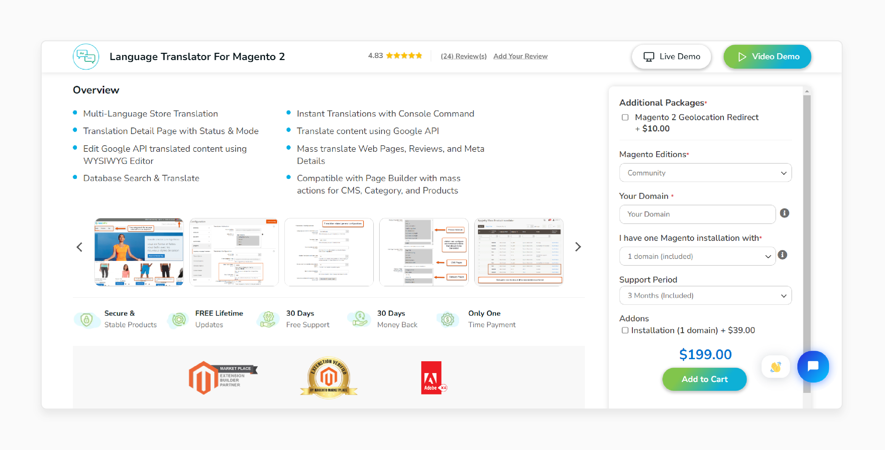Click the Adobe X4 badge
The image size is (885, 450).
[x=434, y=378]
